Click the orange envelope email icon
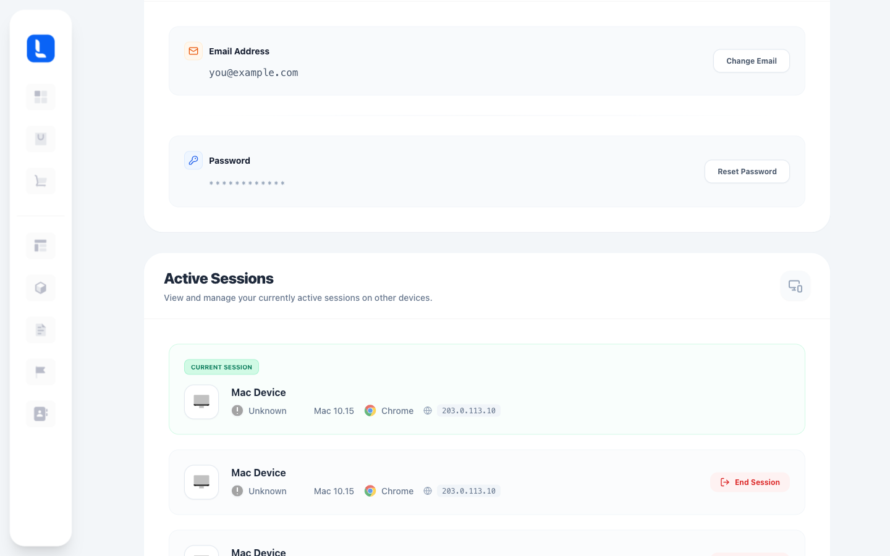This screenshot has height=556, width=890. (193, 51)
